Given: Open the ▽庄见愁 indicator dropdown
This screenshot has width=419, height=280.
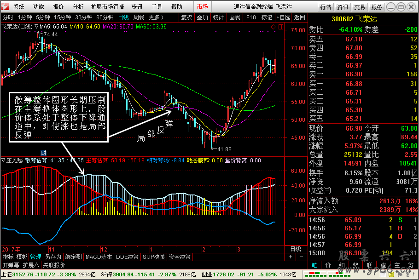Looking at the screenshot, I should coord(12,160).
